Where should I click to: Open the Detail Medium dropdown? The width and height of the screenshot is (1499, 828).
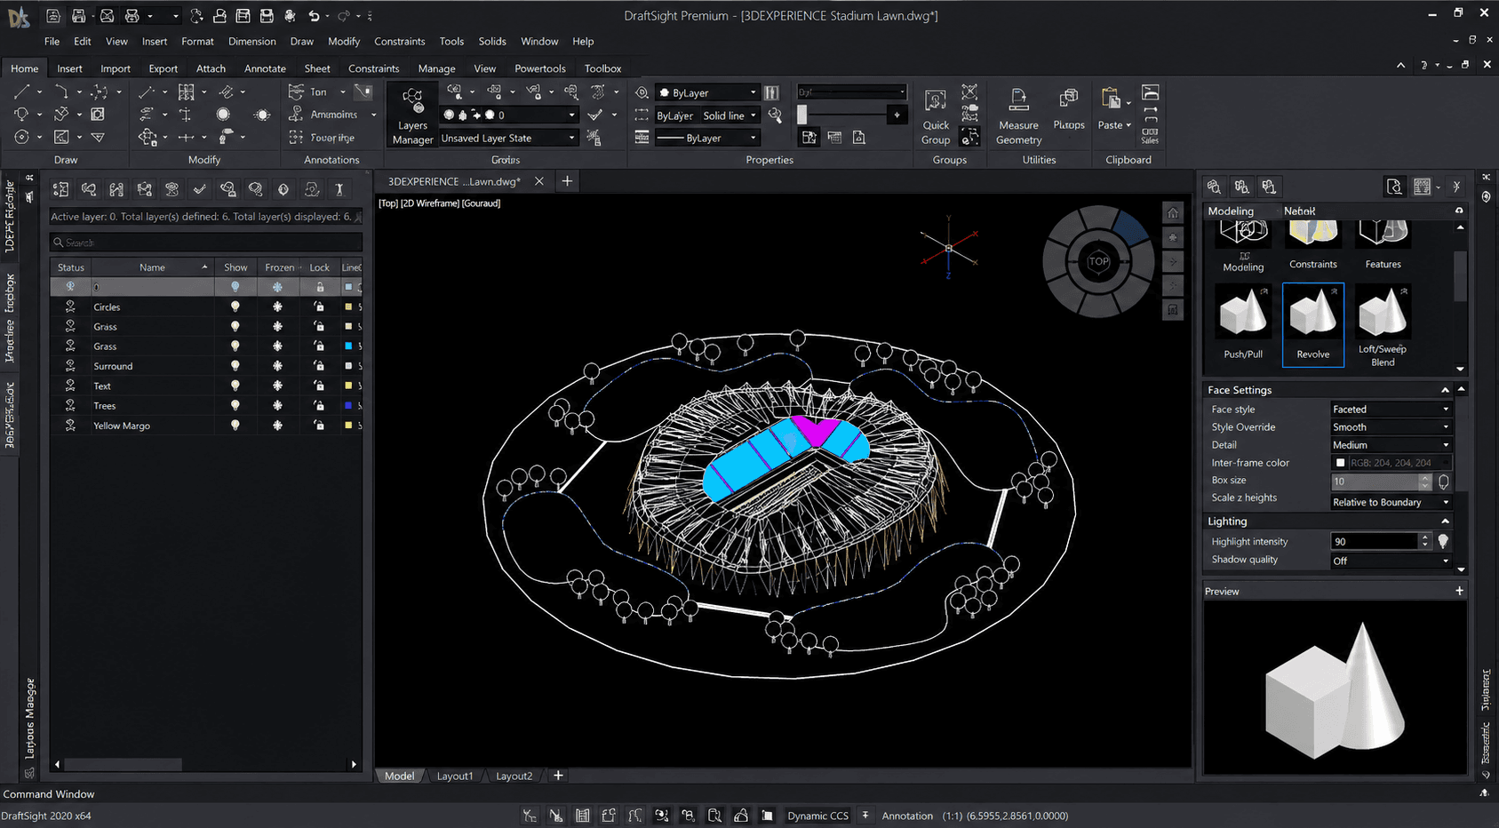pyautogui.click(x=1391, y=445)
